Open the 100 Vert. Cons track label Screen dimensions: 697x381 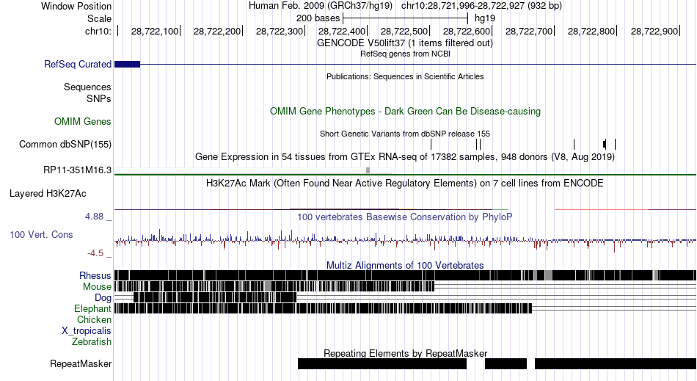41,234
